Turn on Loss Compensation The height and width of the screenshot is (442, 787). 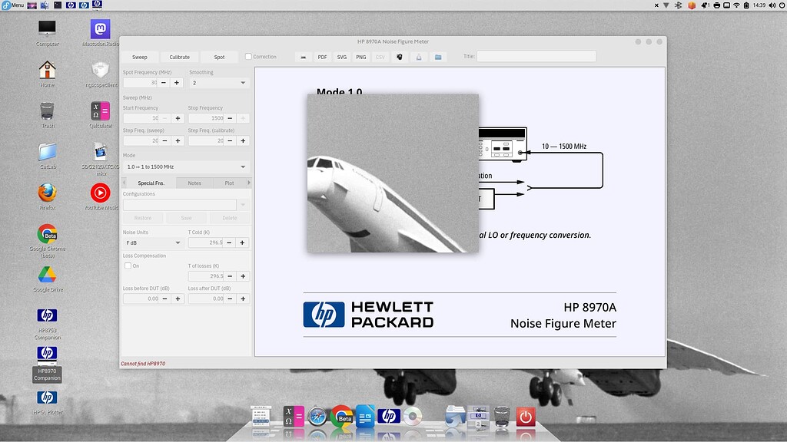click(x=128, y=266)
